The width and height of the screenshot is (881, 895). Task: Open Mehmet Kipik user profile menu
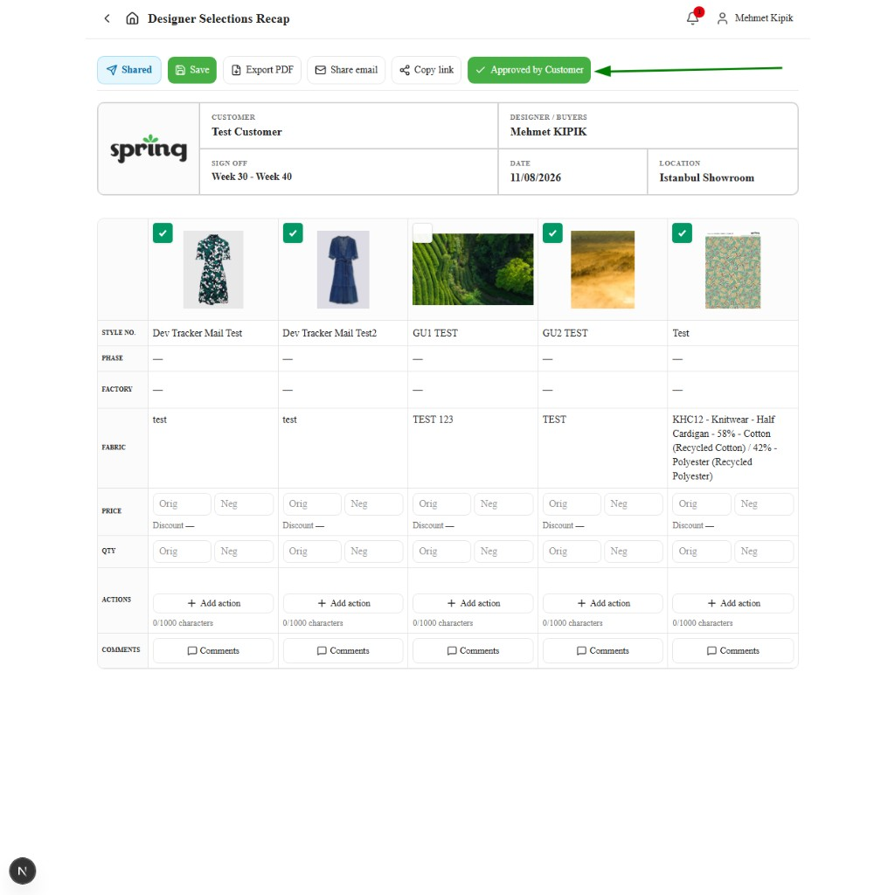tap(755, 18)
